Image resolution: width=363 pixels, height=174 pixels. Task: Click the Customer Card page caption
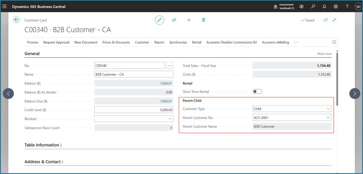point(36,20)
